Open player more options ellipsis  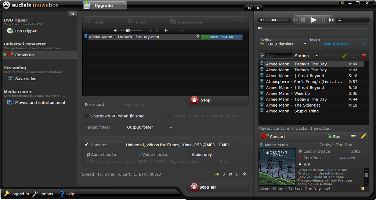coord(339,20)
